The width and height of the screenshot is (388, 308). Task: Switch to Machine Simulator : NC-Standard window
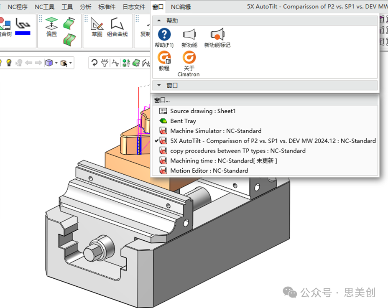click(x=265, y=131)
